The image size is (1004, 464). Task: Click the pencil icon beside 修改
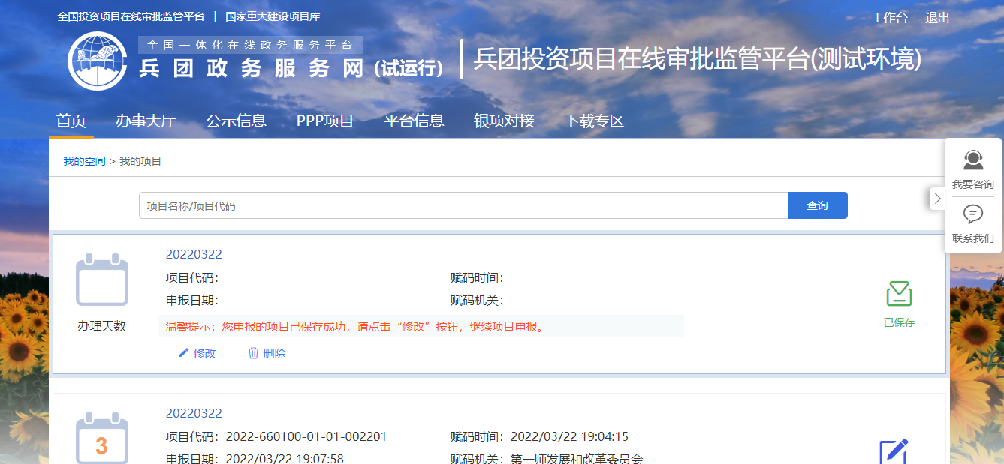pyautogui.click(x=184, y=353)
